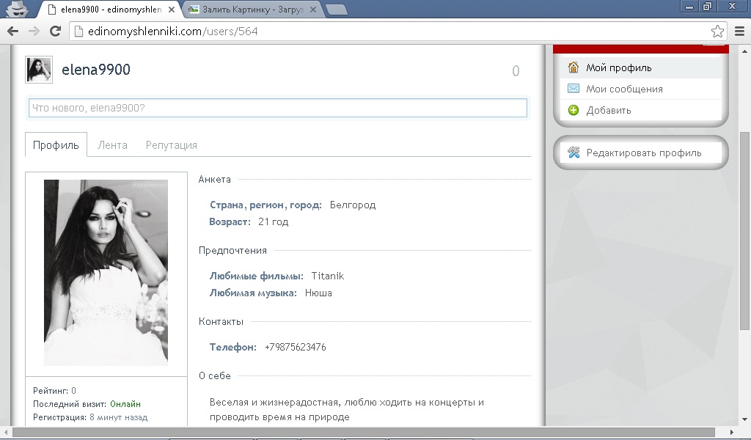Open Мои сообщения in the sidebar

pos(641,89)
